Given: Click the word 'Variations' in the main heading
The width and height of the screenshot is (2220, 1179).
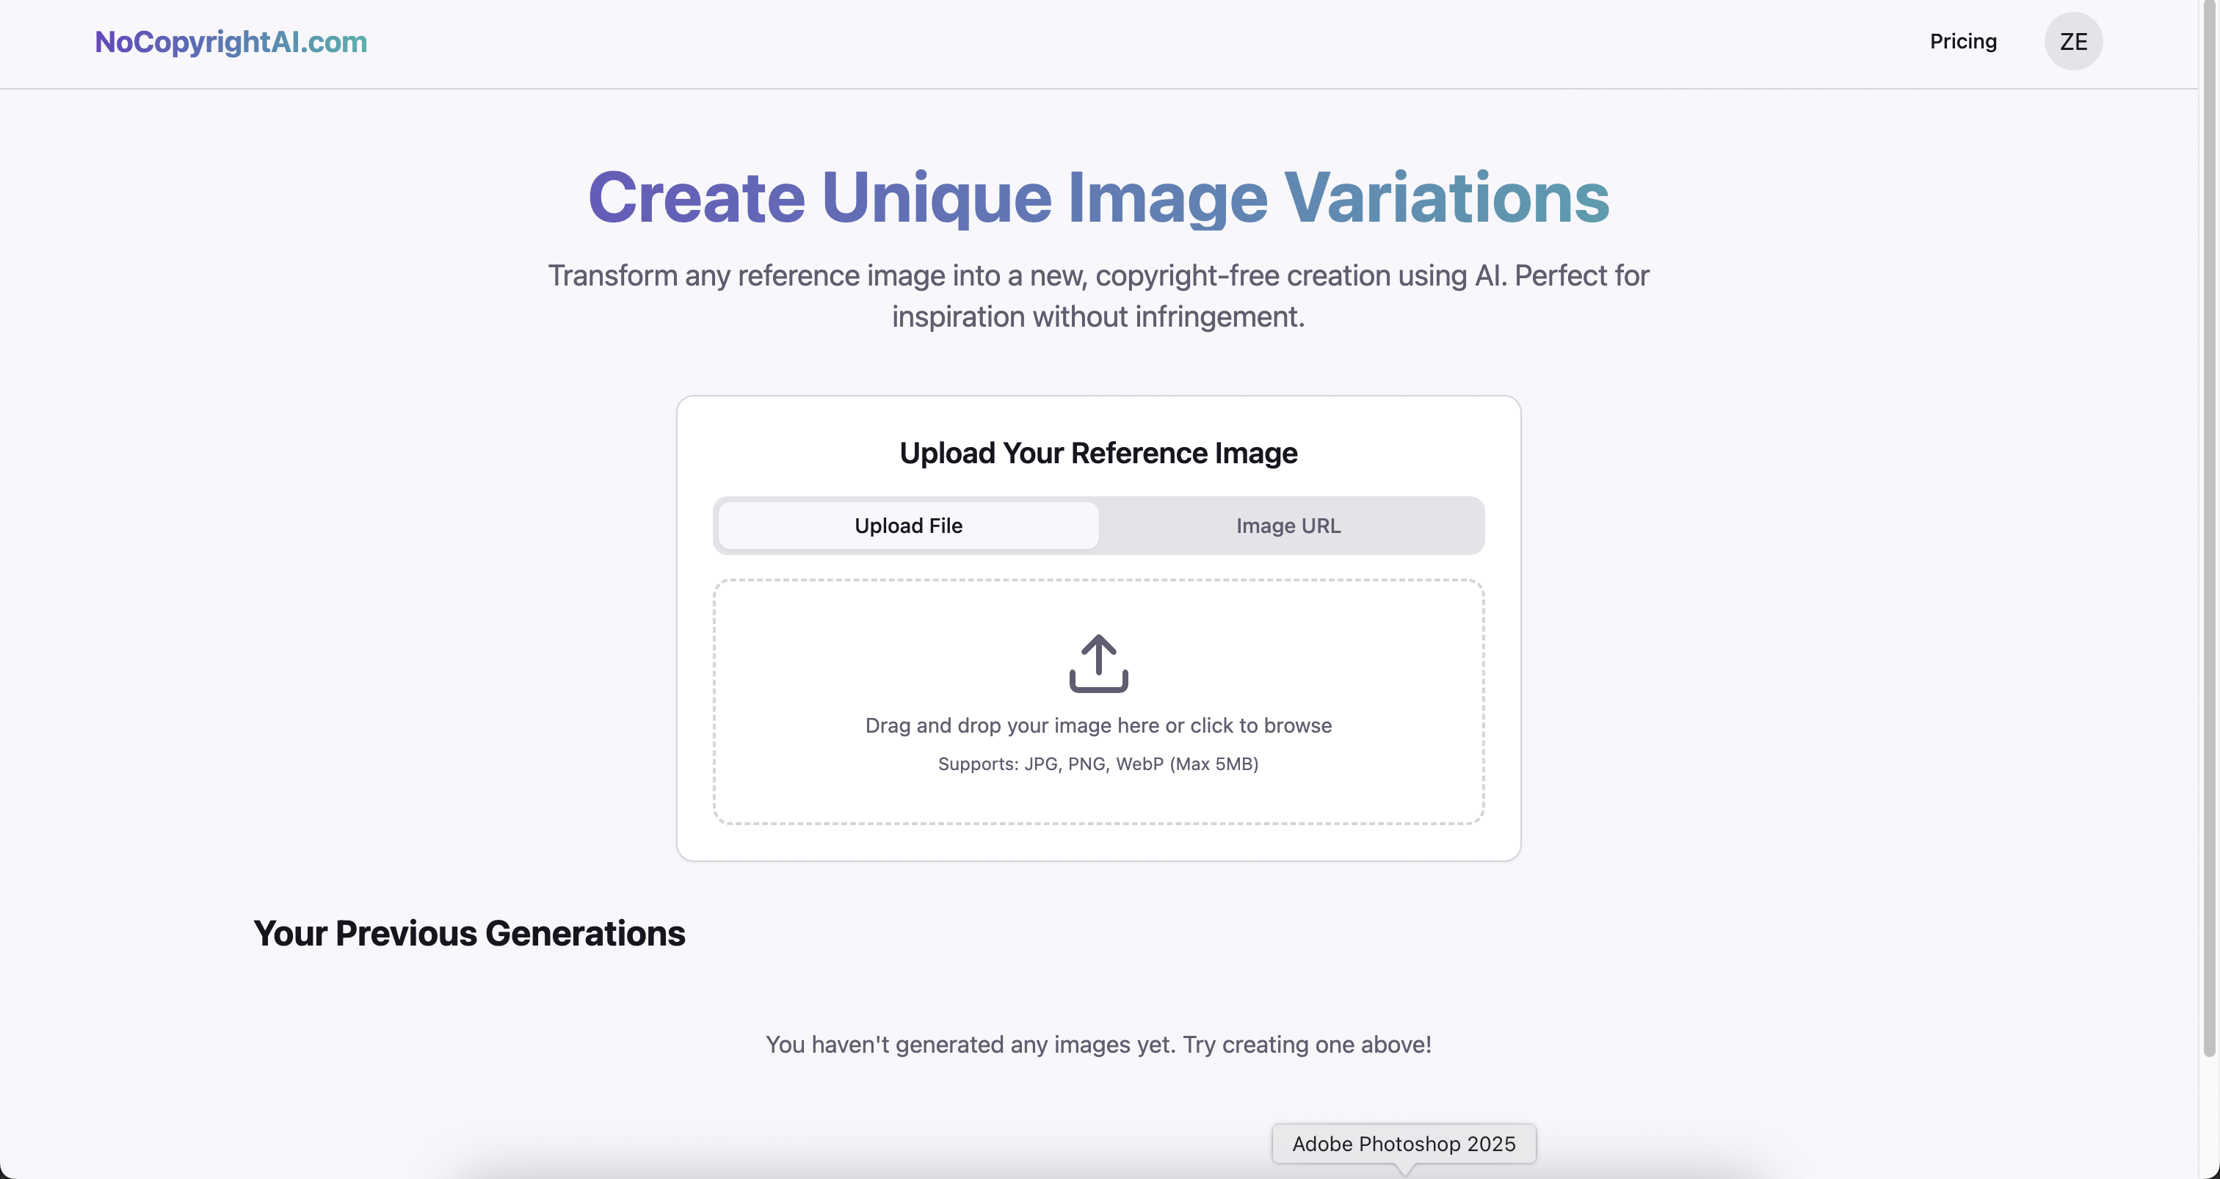Looking at the screenshot, I should tap(1446, 197).
